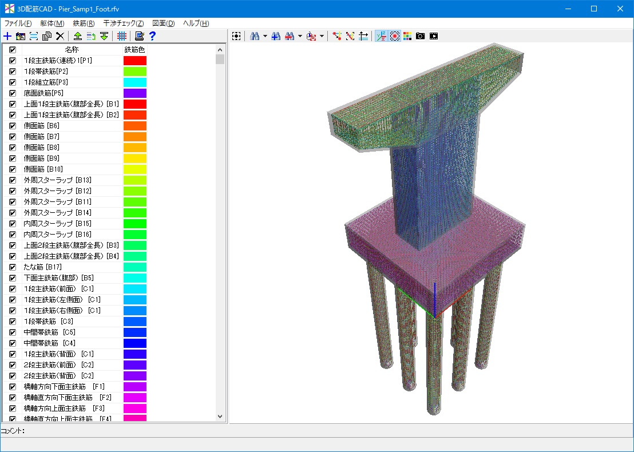
Task: Click the black X delete icon
Action: 60,37
